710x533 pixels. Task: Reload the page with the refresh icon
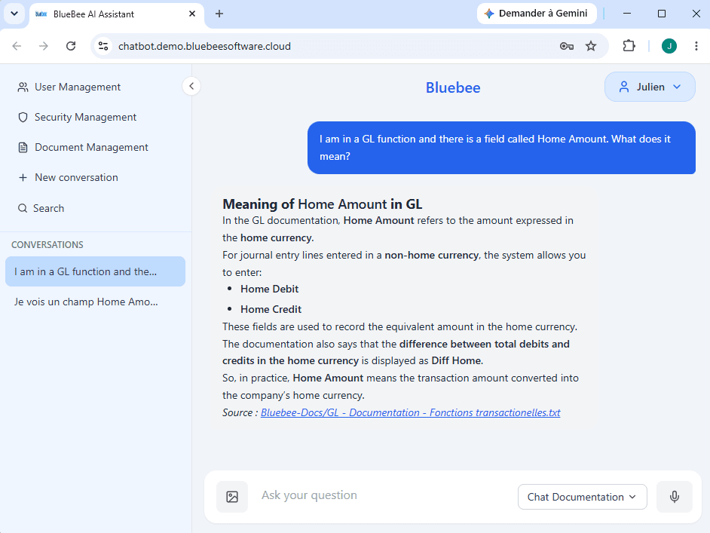(71, 46)
